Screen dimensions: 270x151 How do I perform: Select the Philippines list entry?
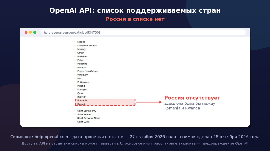coord(83,82)
